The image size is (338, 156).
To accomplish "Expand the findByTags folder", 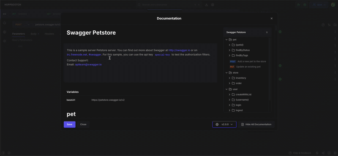I will click(x=229, y=55).
